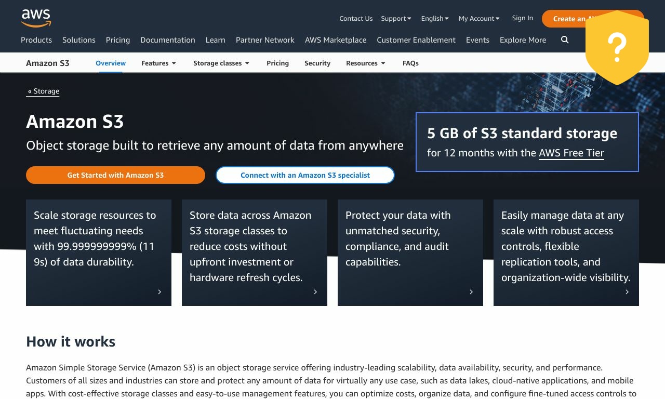Open the Pricing item in top navigation
Image resolution: width=665 pixels, height=399 pixels.
(x=118, y=40)
